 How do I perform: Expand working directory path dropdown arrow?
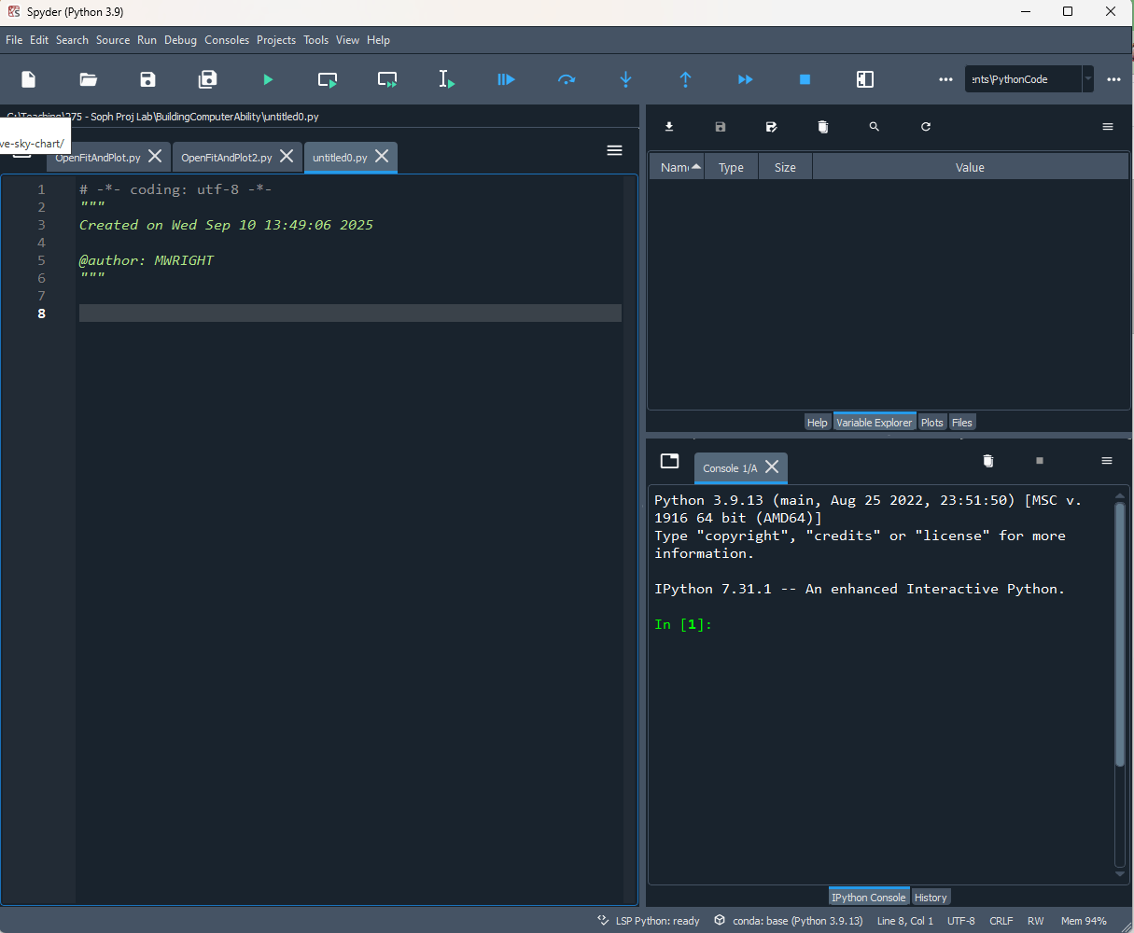pyautogui.click(x=1087, y=79)
